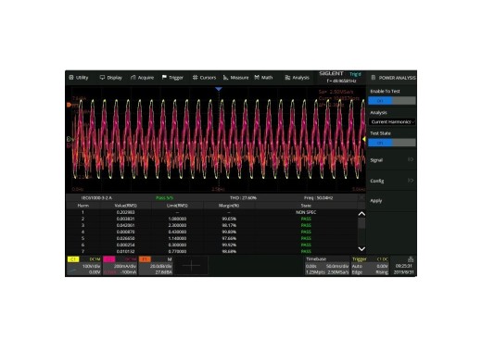Image resolution: width=482 pixels, height=352 pixels.
Task: Click limit 1.080000 in harmonic row 2
Action: [177, 219]
